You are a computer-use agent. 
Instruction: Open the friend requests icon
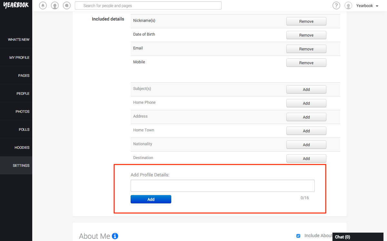click(x=55, y=5)
